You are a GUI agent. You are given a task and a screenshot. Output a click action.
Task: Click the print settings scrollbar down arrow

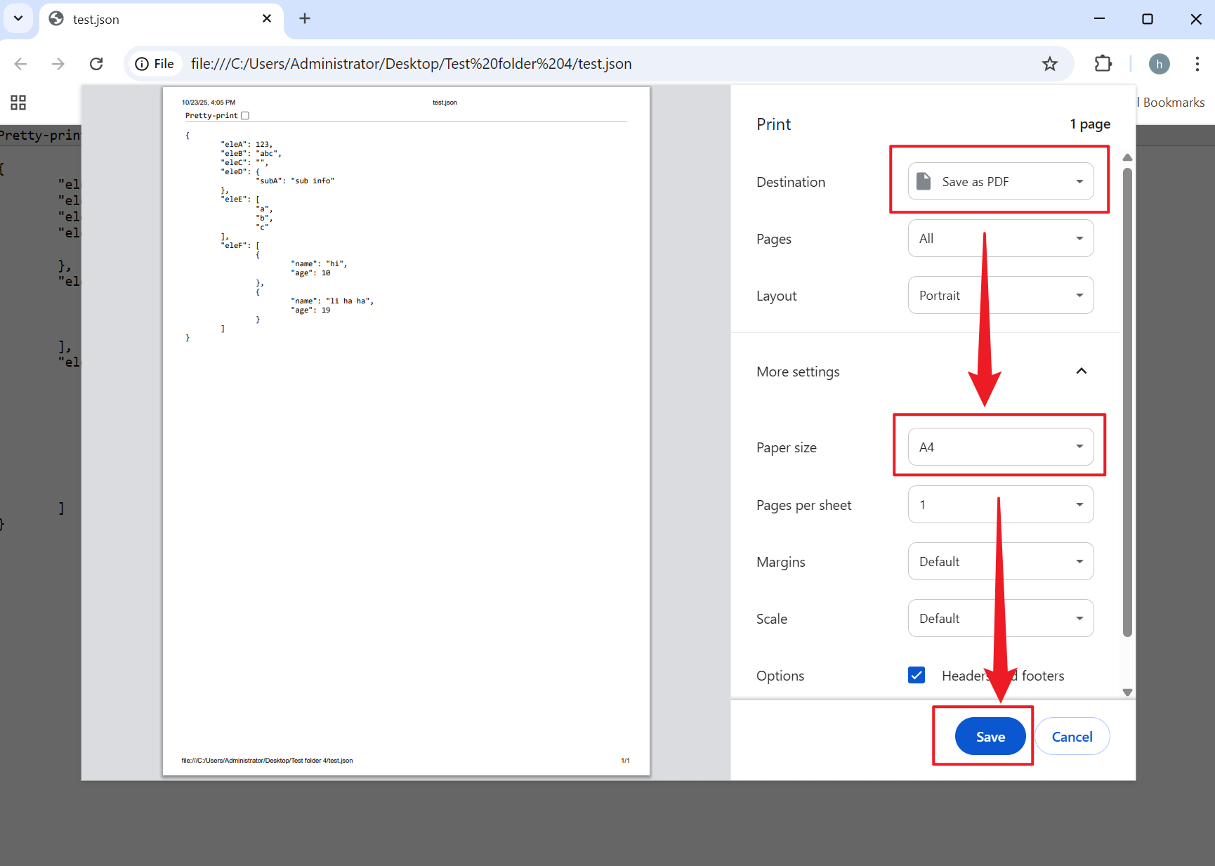(x=1127, y=693)
